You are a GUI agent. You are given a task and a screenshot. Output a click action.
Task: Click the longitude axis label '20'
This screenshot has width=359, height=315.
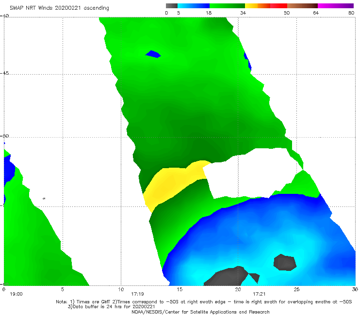(x=238, y=289)
